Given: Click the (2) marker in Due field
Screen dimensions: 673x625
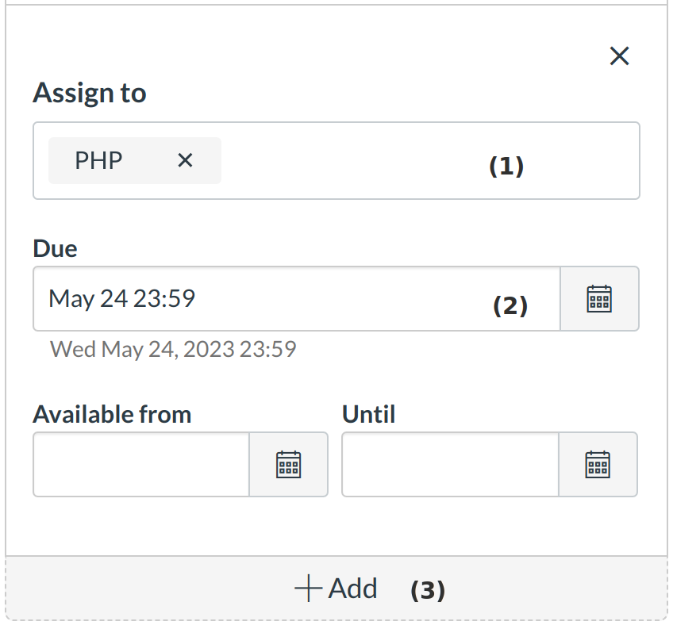Looking at the screenshot, I should [510, 305].
